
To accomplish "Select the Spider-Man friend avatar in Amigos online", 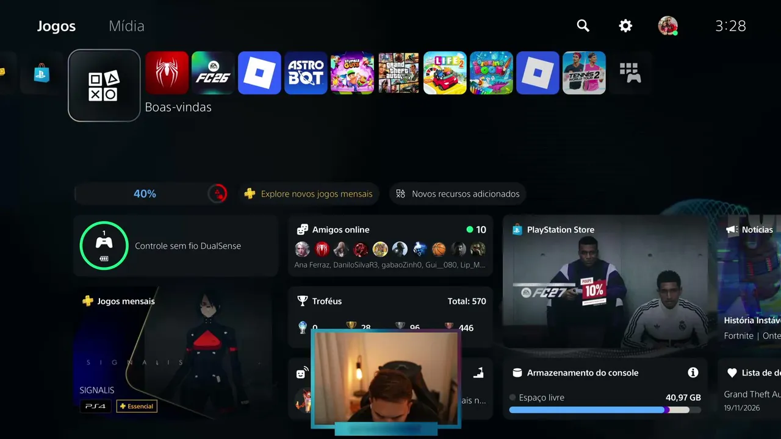I will point(322,249).
